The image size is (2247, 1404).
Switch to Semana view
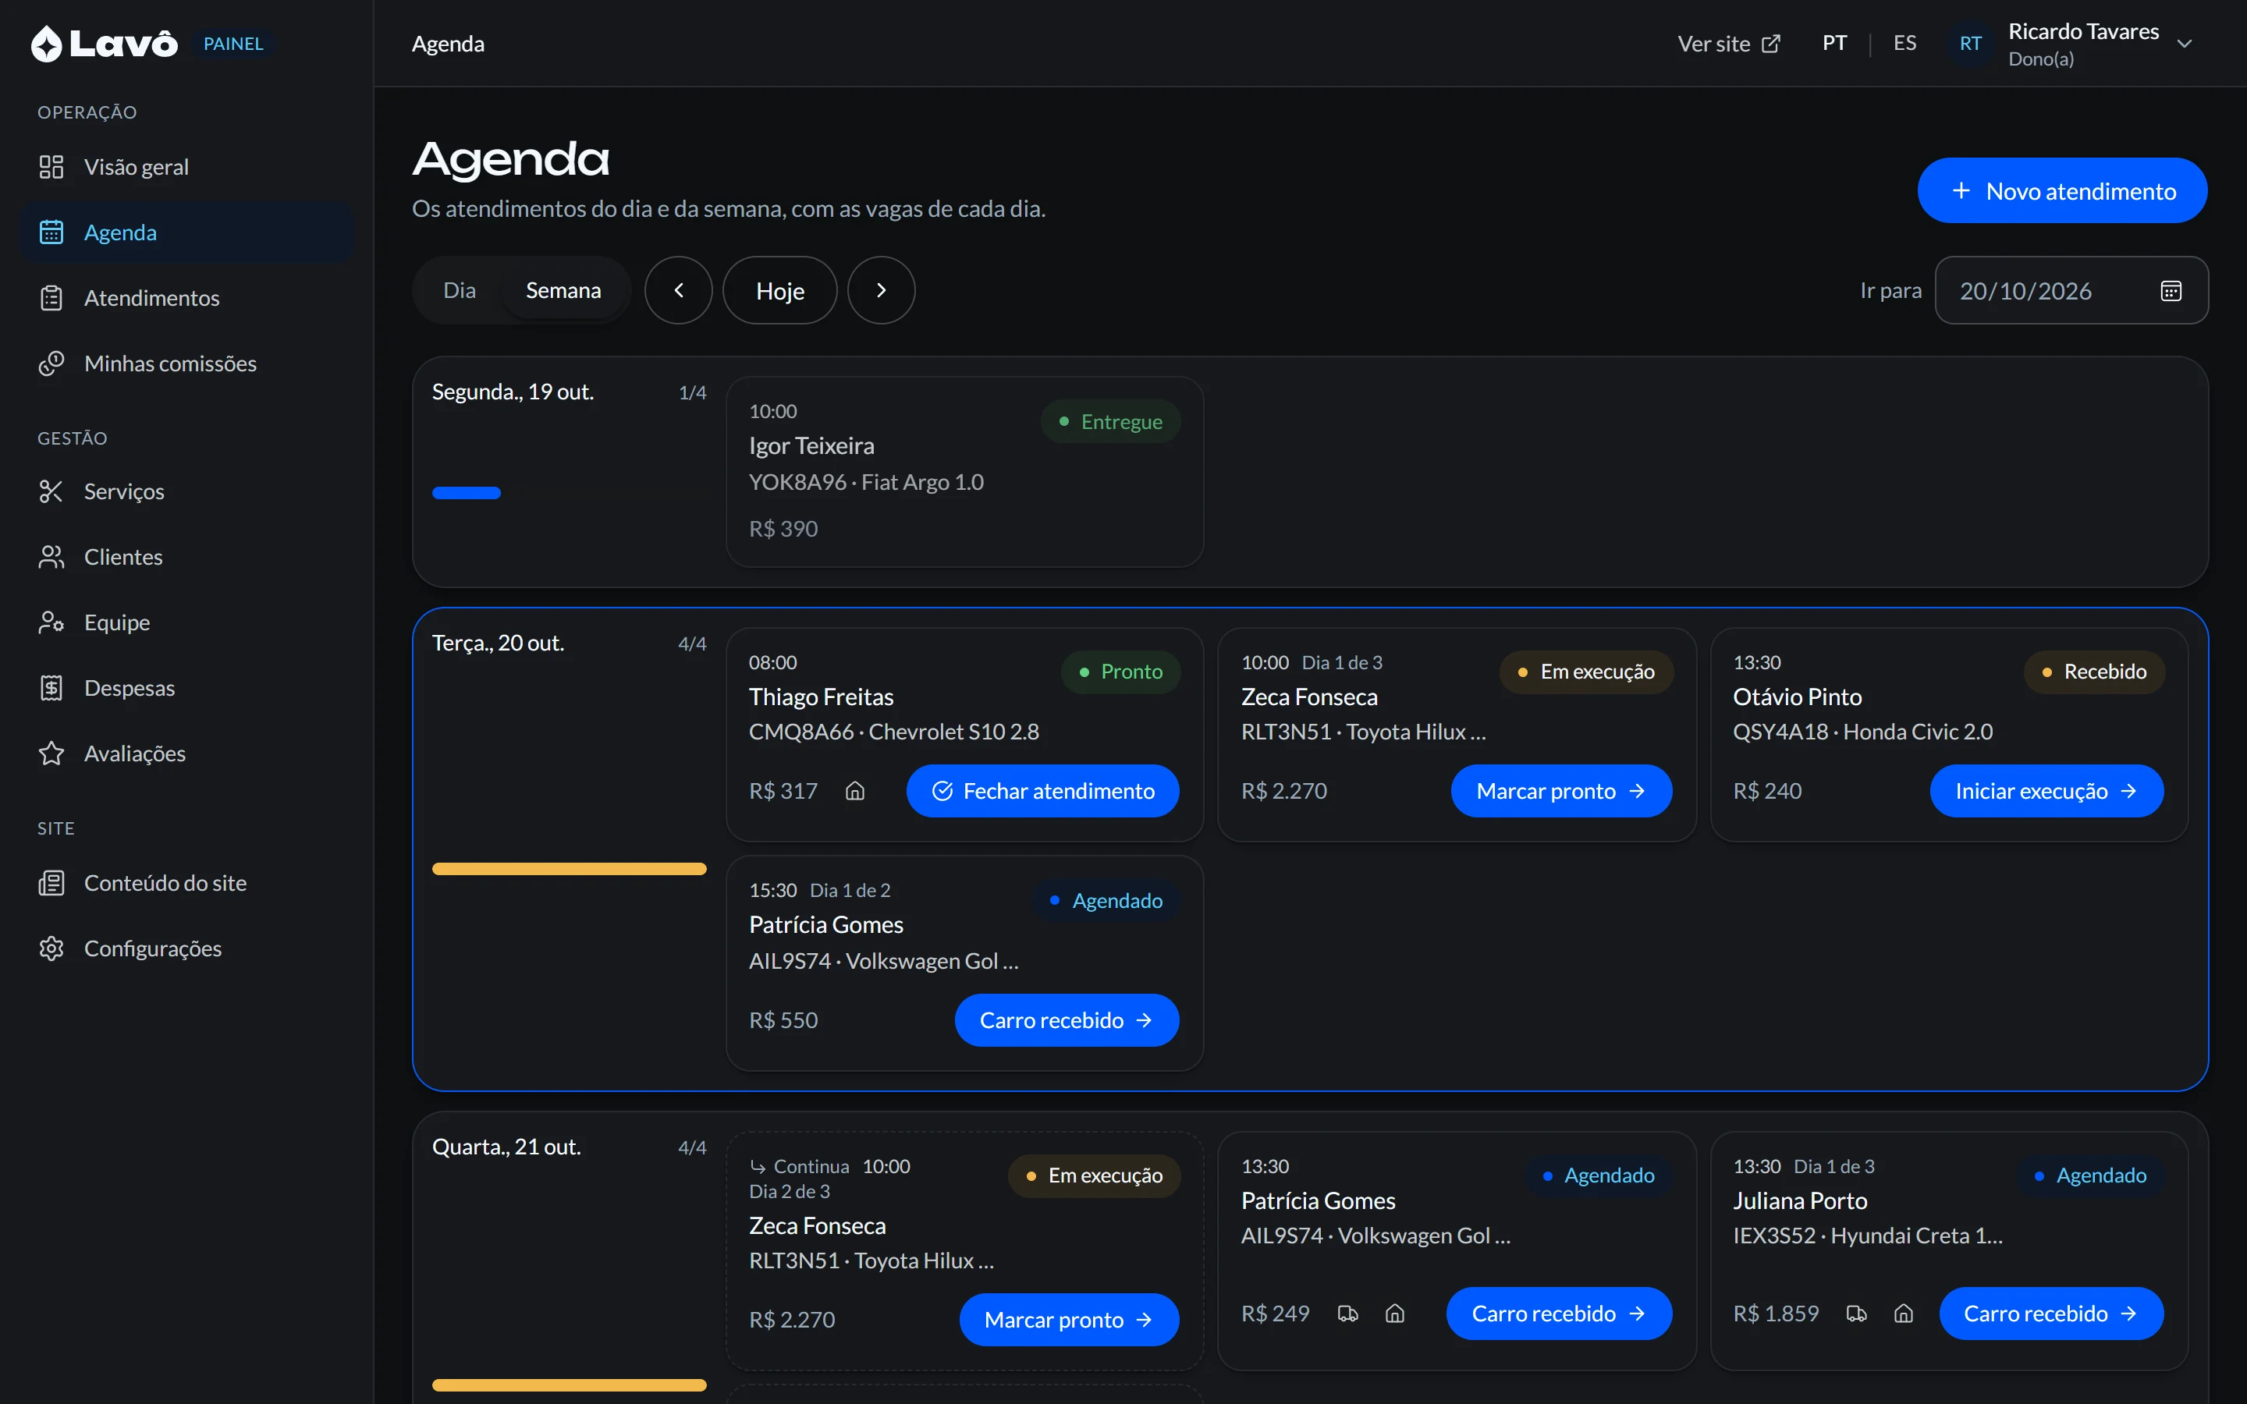point(563,291)
